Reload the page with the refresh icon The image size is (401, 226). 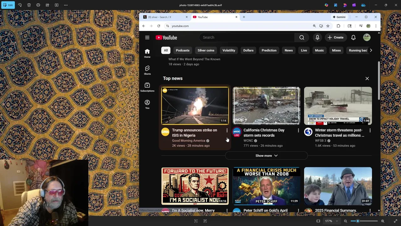pos(159,26)
